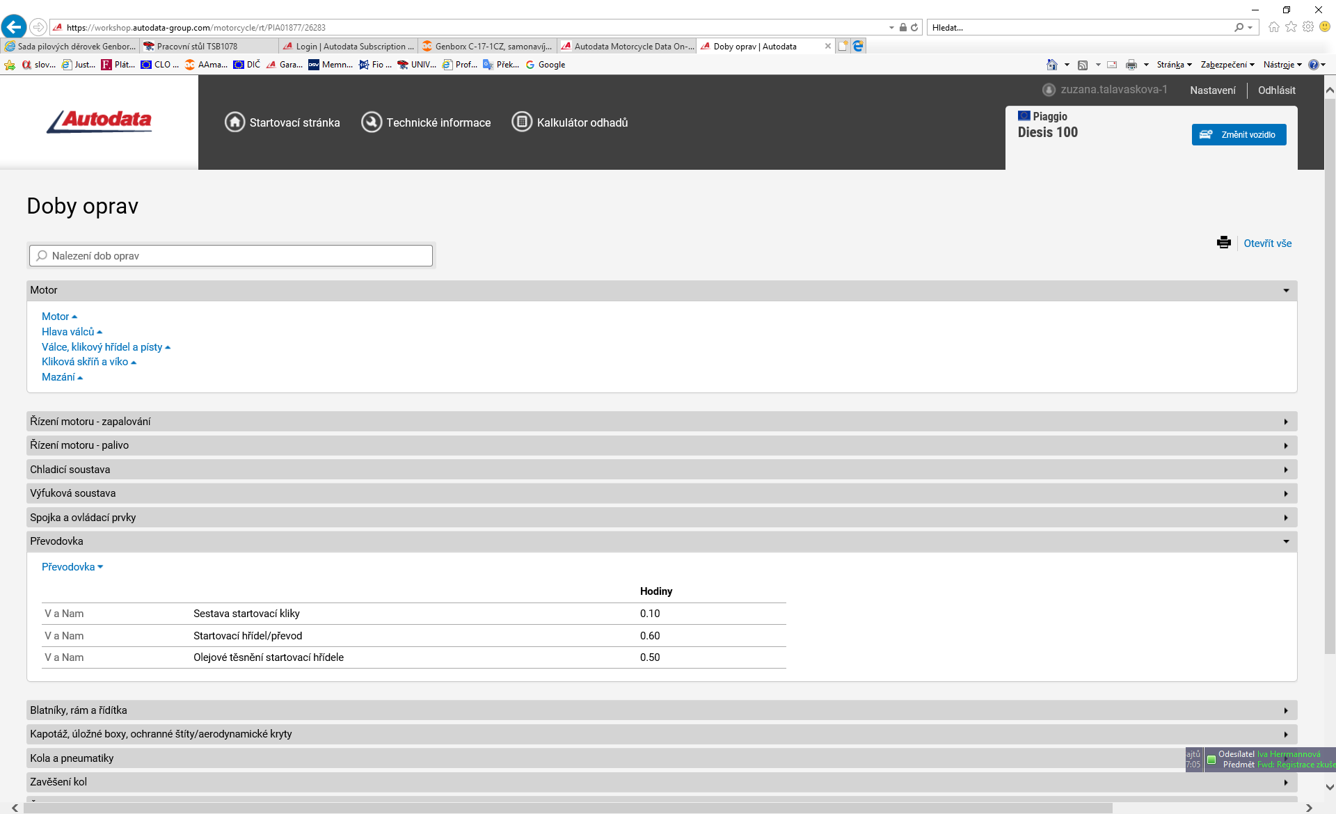This screenshot has height=814, width=1336.
Task: Click the Startovací stránka home icon
Action: (x=234, y=122)
